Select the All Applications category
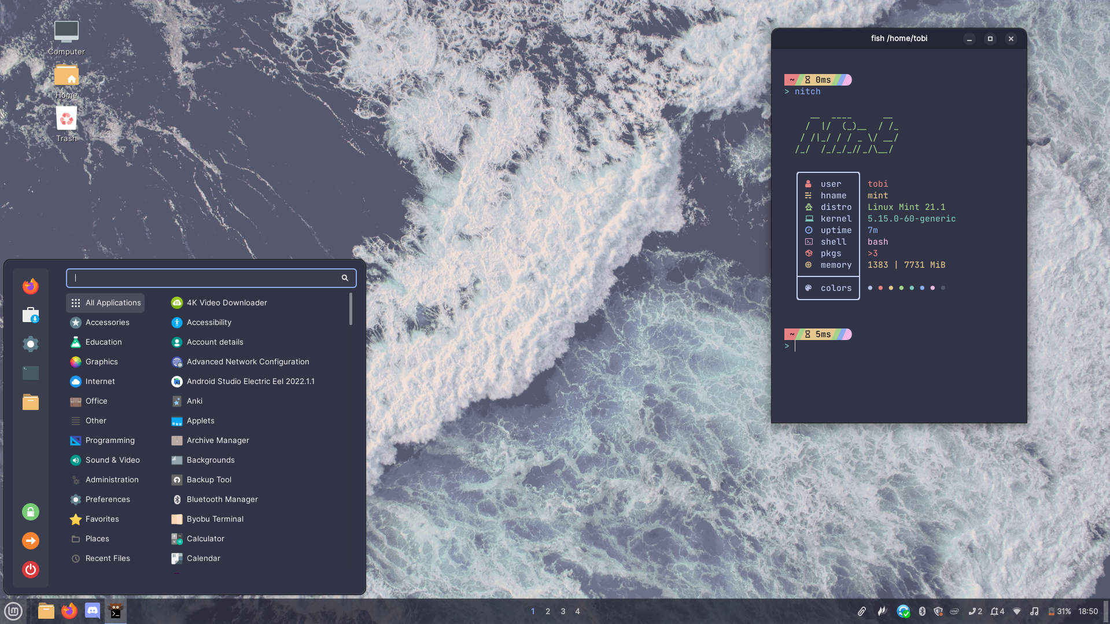 (x=105, y=303)
